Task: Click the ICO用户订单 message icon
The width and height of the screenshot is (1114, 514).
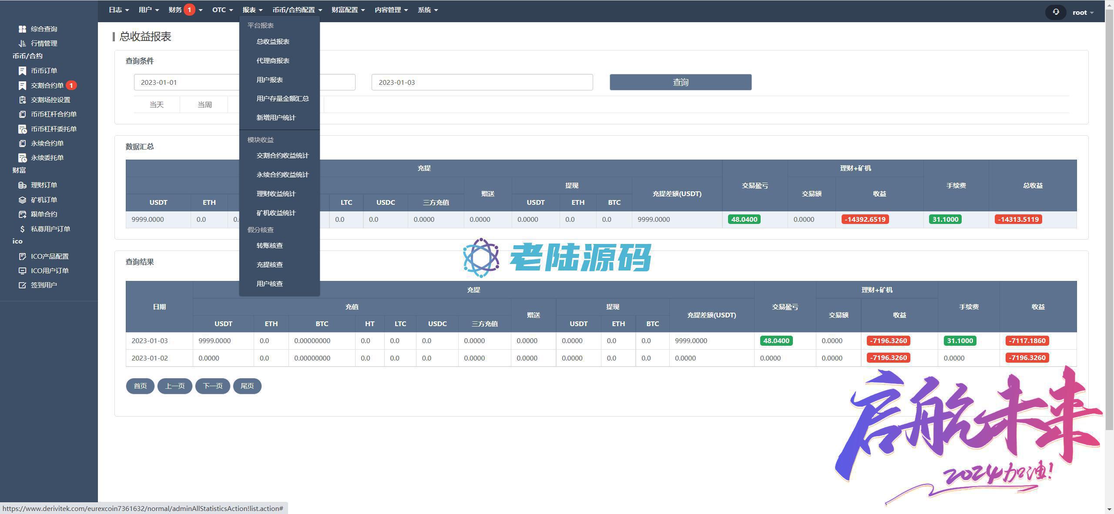Action: 22,270
